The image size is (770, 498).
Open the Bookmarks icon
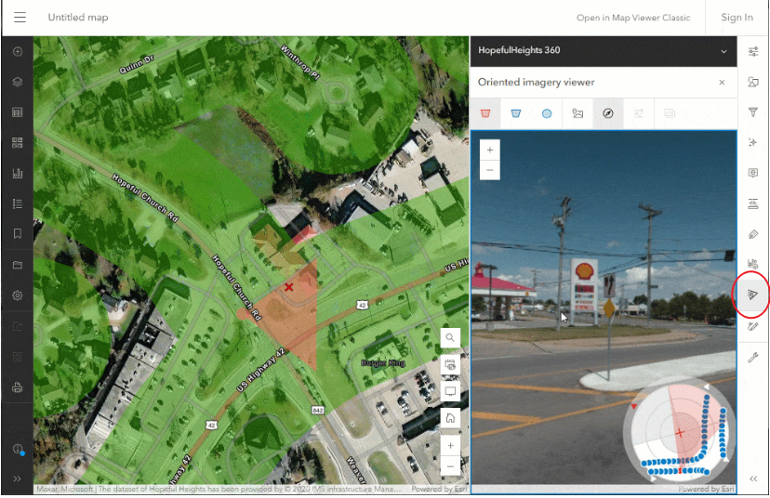[x=18, y=234]
